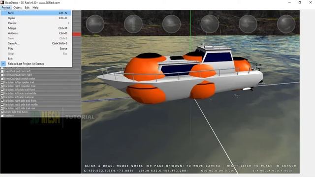The height and width of the screenshot is (177, 315).
Task: Expand the Recent submenu arrow
Action: tap(69, 23)
